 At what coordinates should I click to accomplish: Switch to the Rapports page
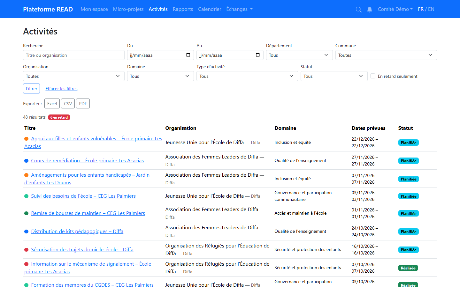click(183, 9)
